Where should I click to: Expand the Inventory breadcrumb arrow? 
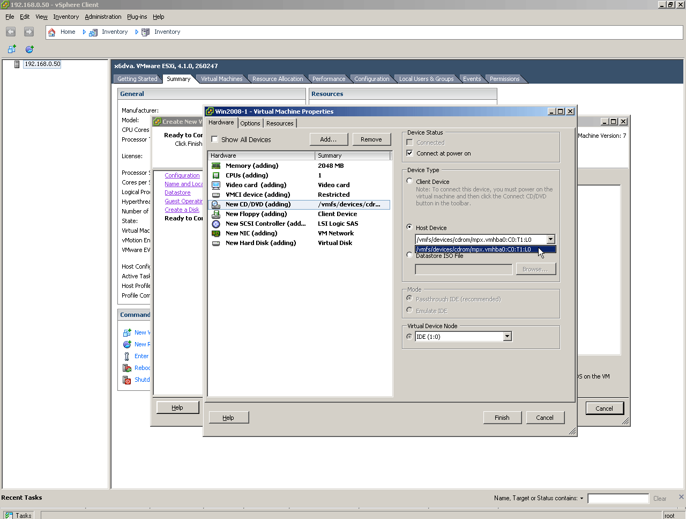[x=137, y=32]
